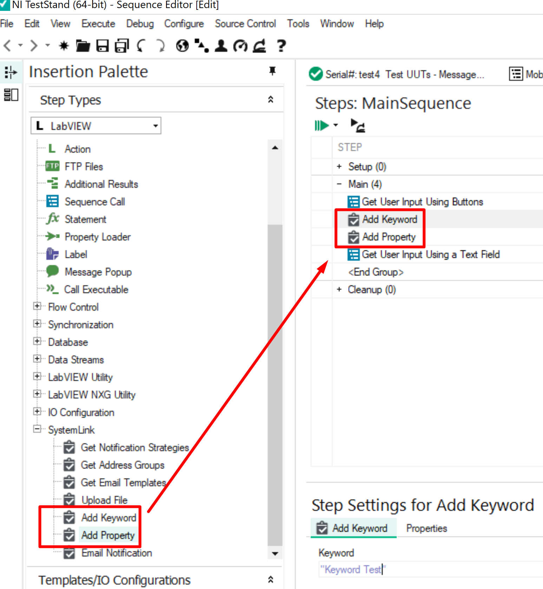Viewport: 543px width, 589px height.
Task: Click the Forward navigation arrow
Action: (34, 46)
